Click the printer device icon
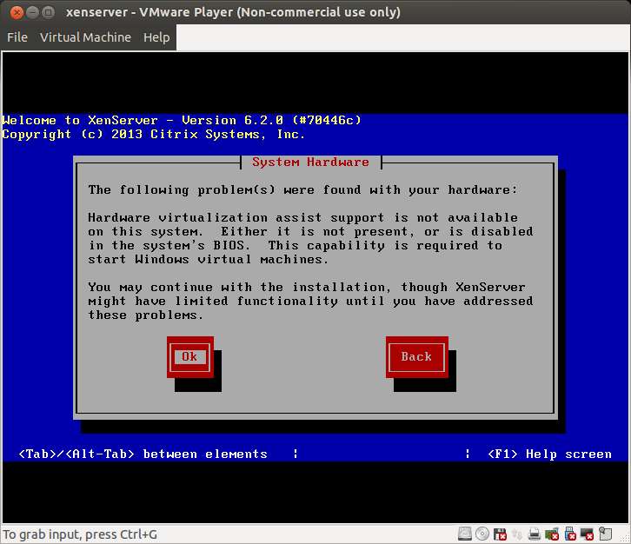 [535, 534]
